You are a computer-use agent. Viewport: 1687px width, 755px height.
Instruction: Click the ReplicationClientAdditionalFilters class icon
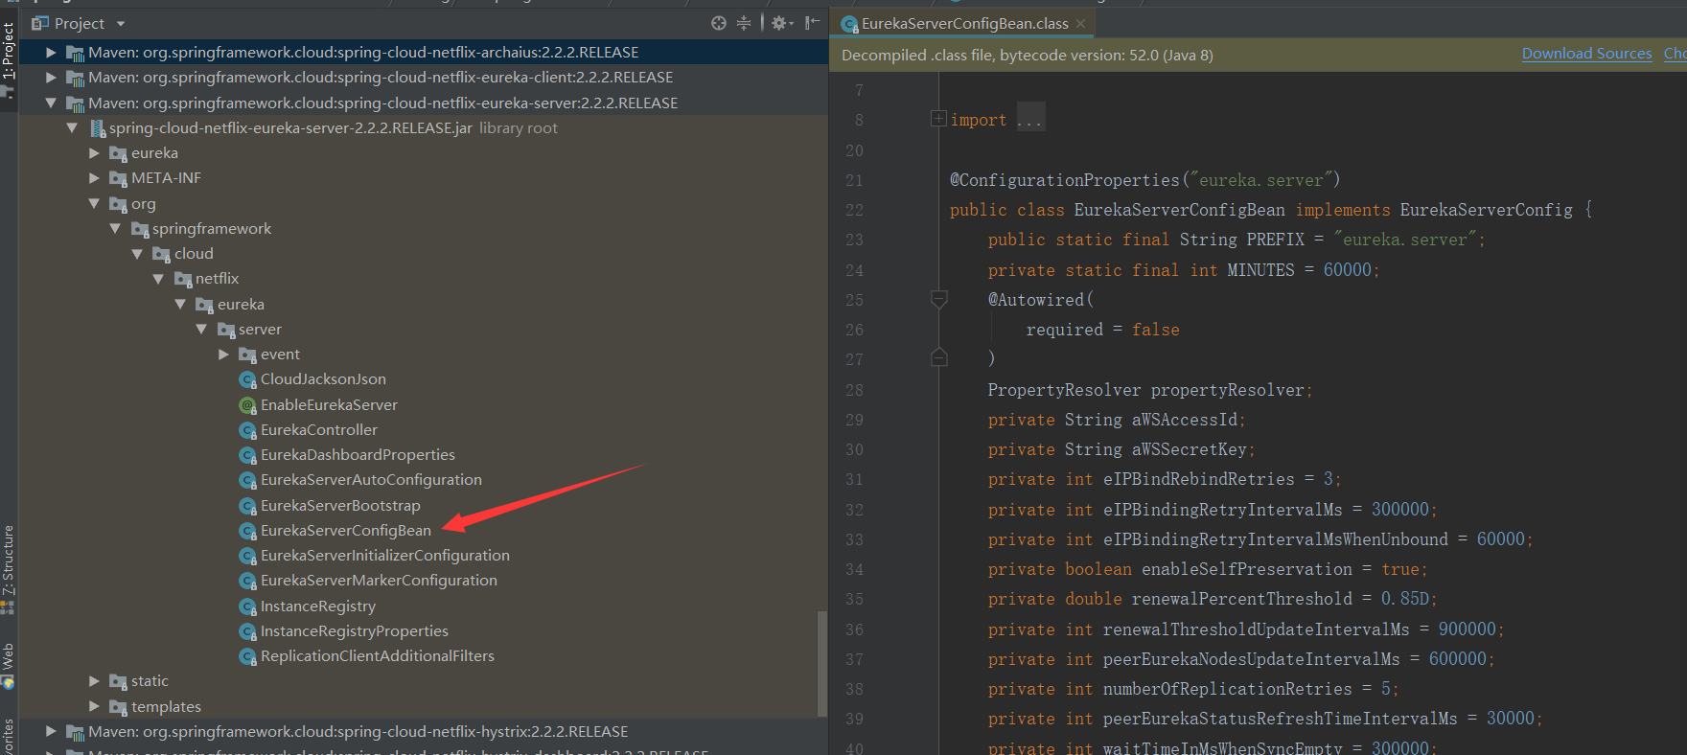247,656
